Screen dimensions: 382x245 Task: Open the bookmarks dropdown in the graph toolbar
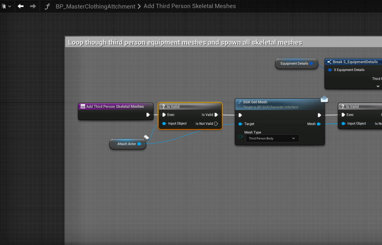tap(6, 6)
